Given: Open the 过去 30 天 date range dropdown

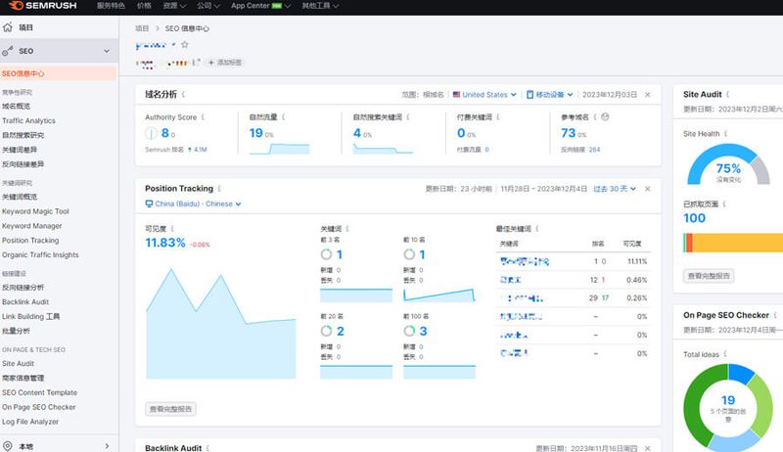Looking at the screenshot, I should [x=615, y=189].
